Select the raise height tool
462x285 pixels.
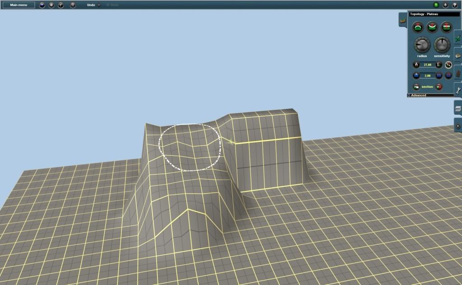click(418, 27)
